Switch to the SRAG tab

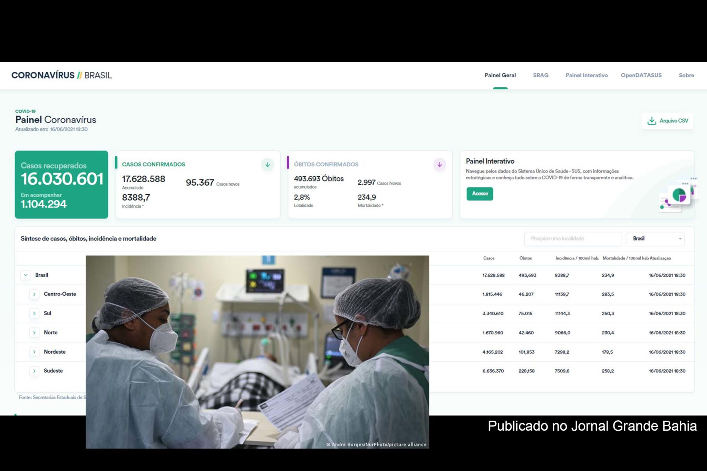click(x=540, y=75)
